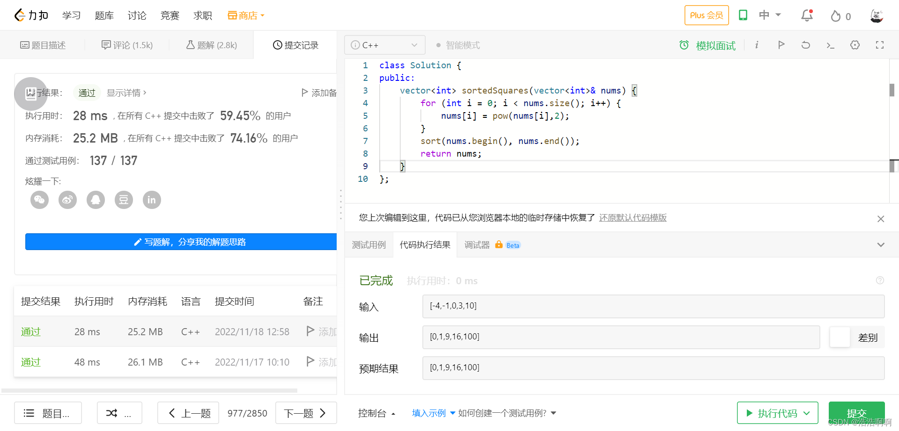Expand the 商店 store menu
Viewport: 899px width, 431px height.
click(246, 15)
